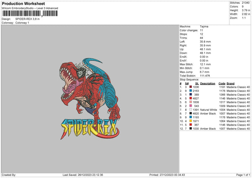Viewport: 252px width, 178px height.
Task: Click the 'Stop Sequence:' heading
Action: pyautogui.click(x=189, y=80)
